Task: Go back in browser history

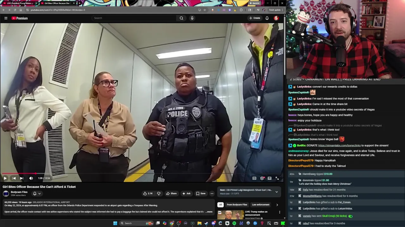Action: (3, 10)
